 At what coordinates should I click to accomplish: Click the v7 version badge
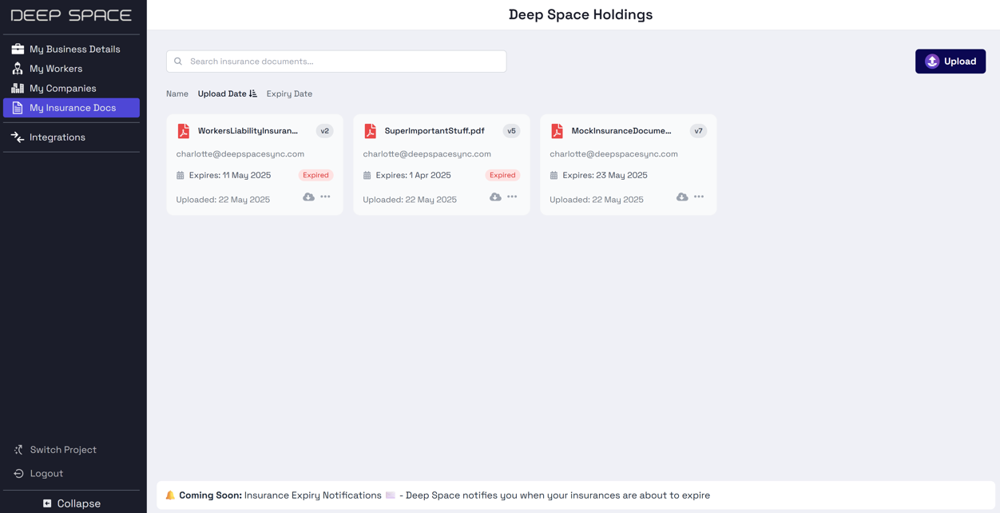pos(699,131)
